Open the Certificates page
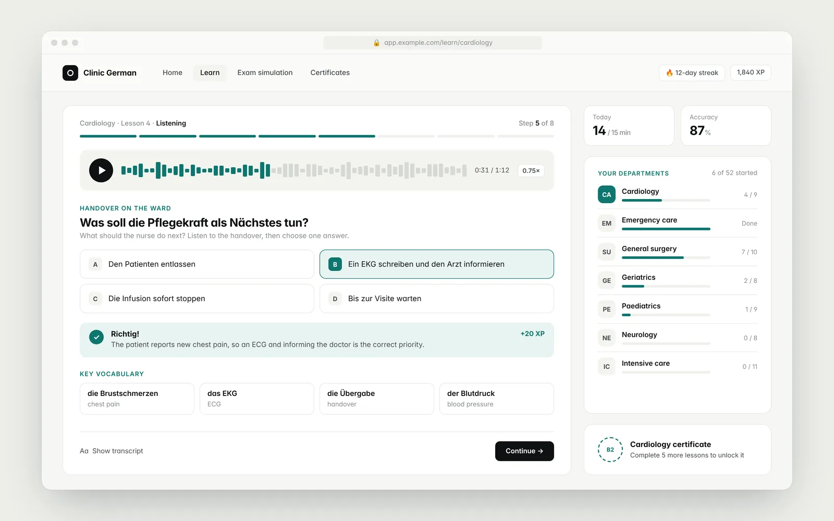The image size is (834, 521). point(330,73)
